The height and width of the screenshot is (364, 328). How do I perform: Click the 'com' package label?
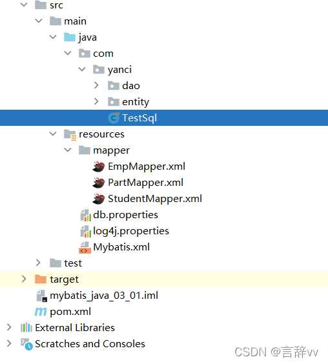[x=103, y=54]
